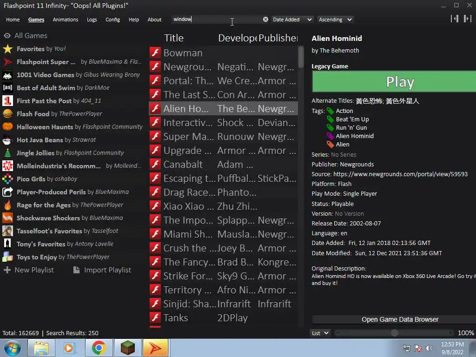Click the Shockwave Shockers icon
This screenshot has height=357, width=476.
tap(7, 218)
